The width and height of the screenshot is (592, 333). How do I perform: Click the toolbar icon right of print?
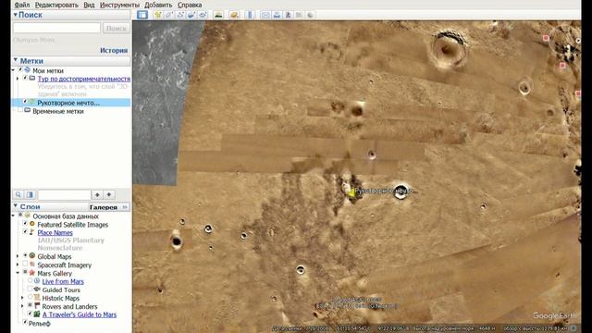288,15
